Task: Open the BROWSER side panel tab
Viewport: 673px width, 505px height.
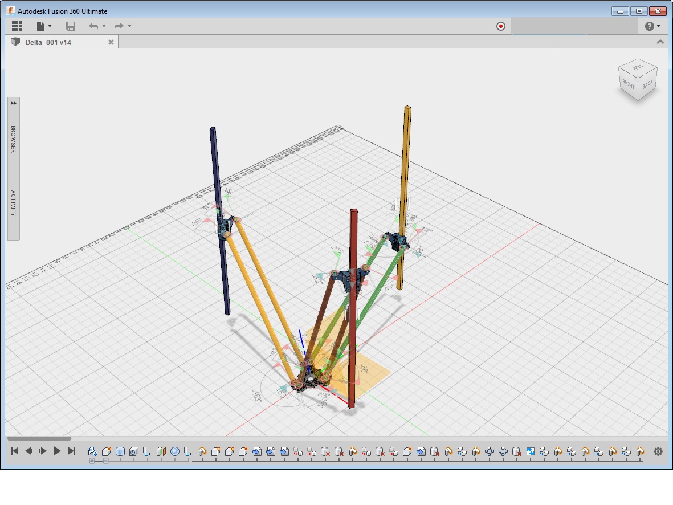Action: coord(14,139)
